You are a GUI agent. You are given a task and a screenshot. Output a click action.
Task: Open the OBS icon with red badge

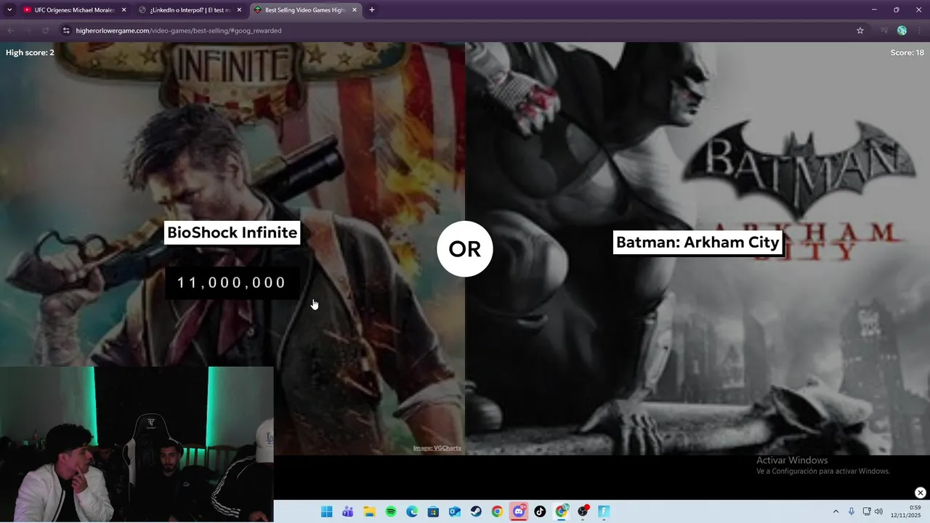click(x=583, y=511)
